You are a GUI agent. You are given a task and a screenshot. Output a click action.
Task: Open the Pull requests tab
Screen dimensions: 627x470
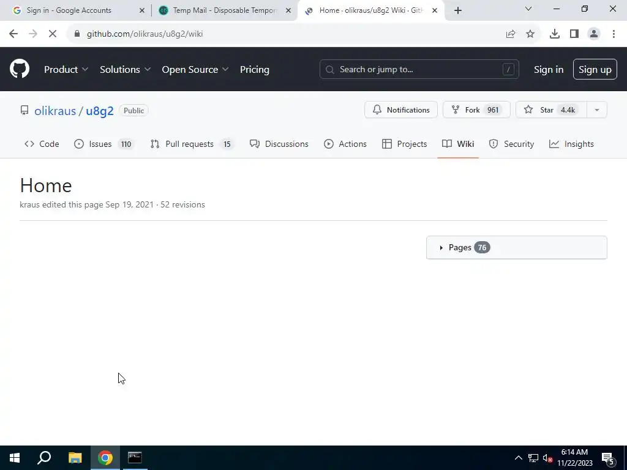tap(192, 144)
